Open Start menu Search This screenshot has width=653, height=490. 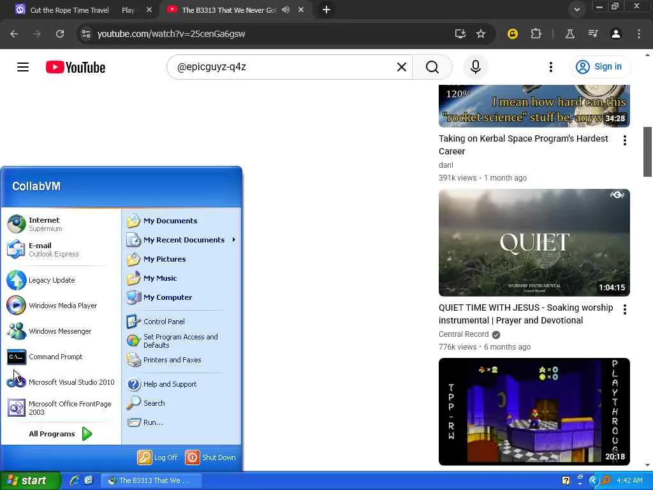(x=181, y=403)
